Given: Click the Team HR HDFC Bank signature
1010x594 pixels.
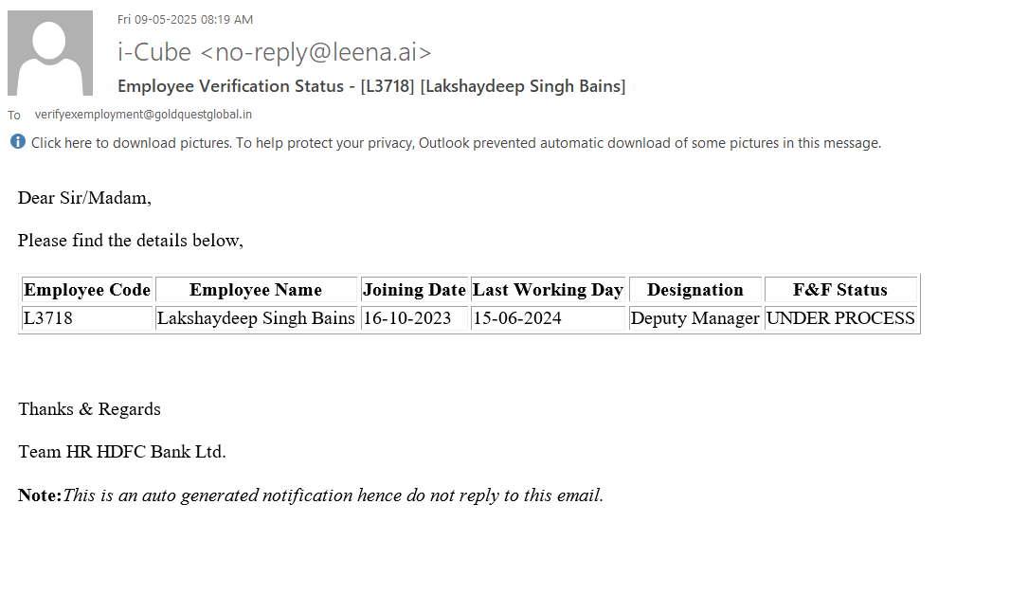Looking at the screenshot, I should tap(122, 452).
